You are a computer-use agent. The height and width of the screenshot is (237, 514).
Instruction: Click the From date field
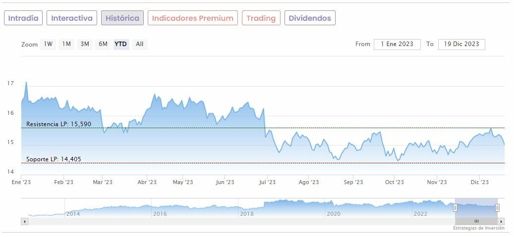tap(397, 44)
